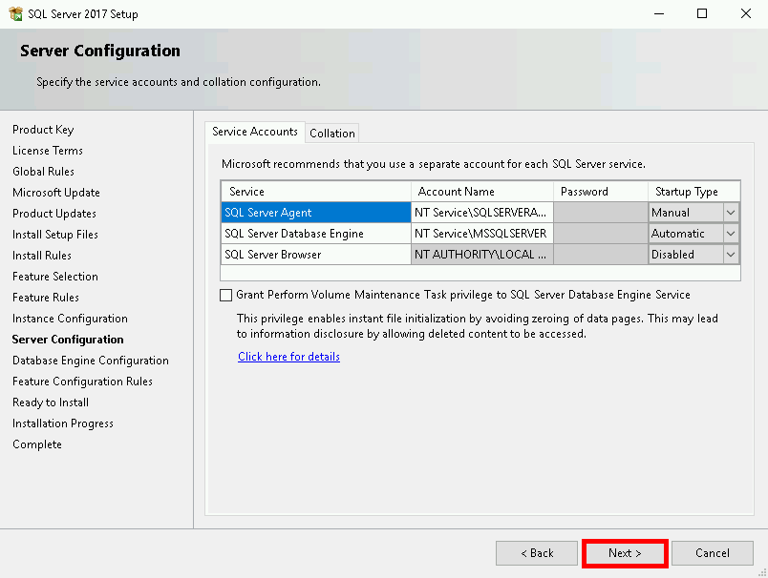Maximize the setup window
Viewport: 768px width, 578px height.
pos(702,13)
